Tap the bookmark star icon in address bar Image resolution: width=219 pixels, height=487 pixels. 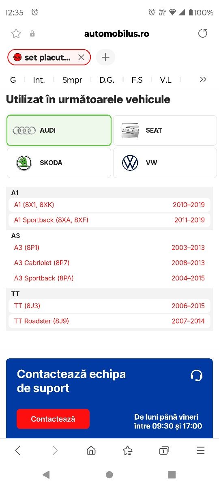[16, 34]
